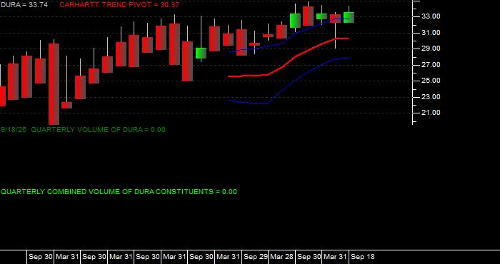
Task: Click the 33.00 price axis label
Action: [431, 16]
